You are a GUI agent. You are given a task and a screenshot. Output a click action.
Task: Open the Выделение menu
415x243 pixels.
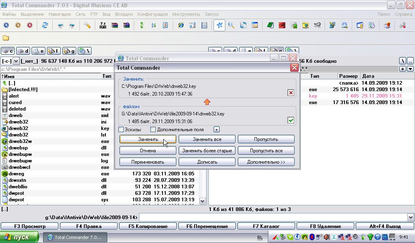tap(32, 14)
